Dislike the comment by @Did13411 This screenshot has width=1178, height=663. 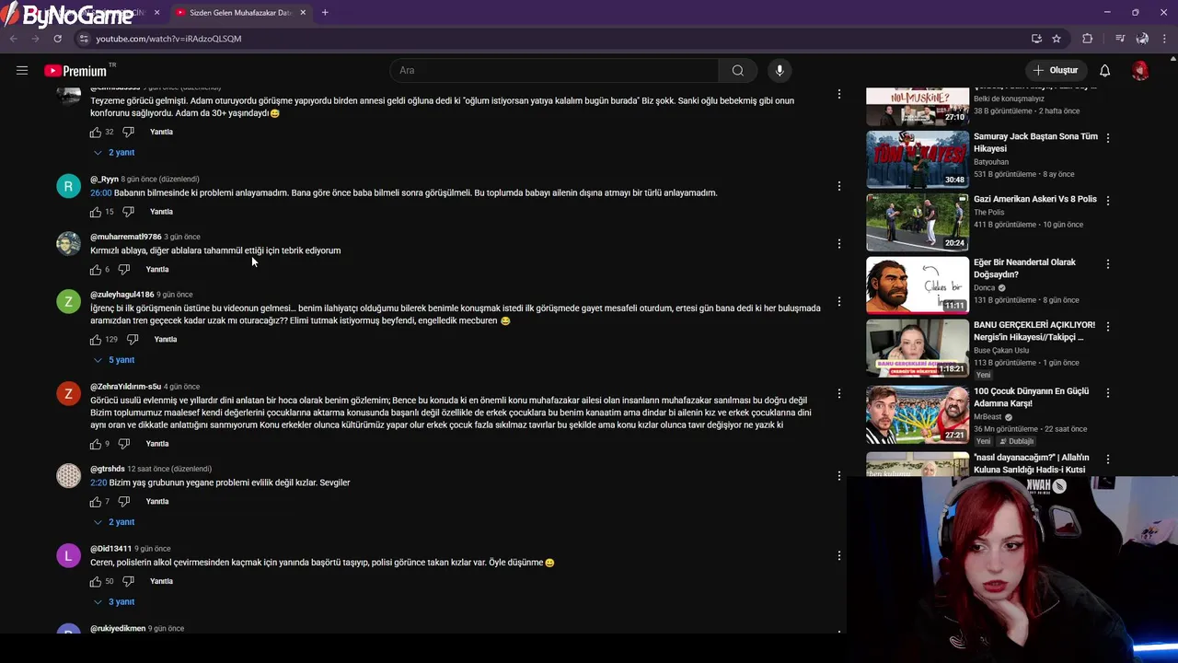point(128,582)
